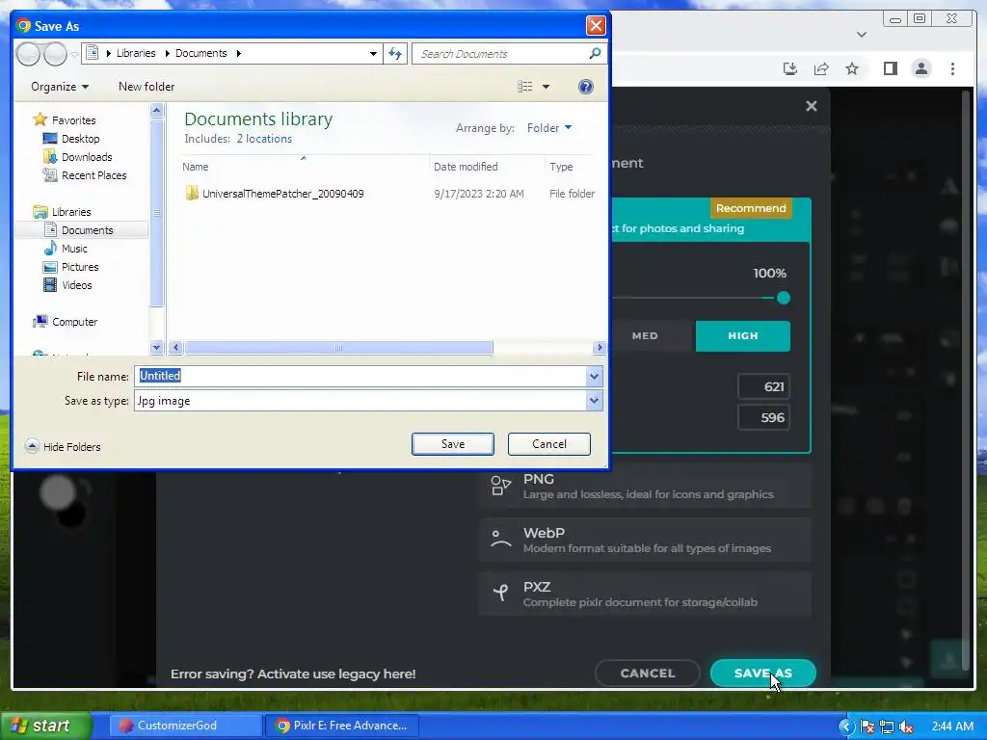Switch to CustomizerGod in taskbar
Viewport: 987px width, 740px height.
point(186,726)
